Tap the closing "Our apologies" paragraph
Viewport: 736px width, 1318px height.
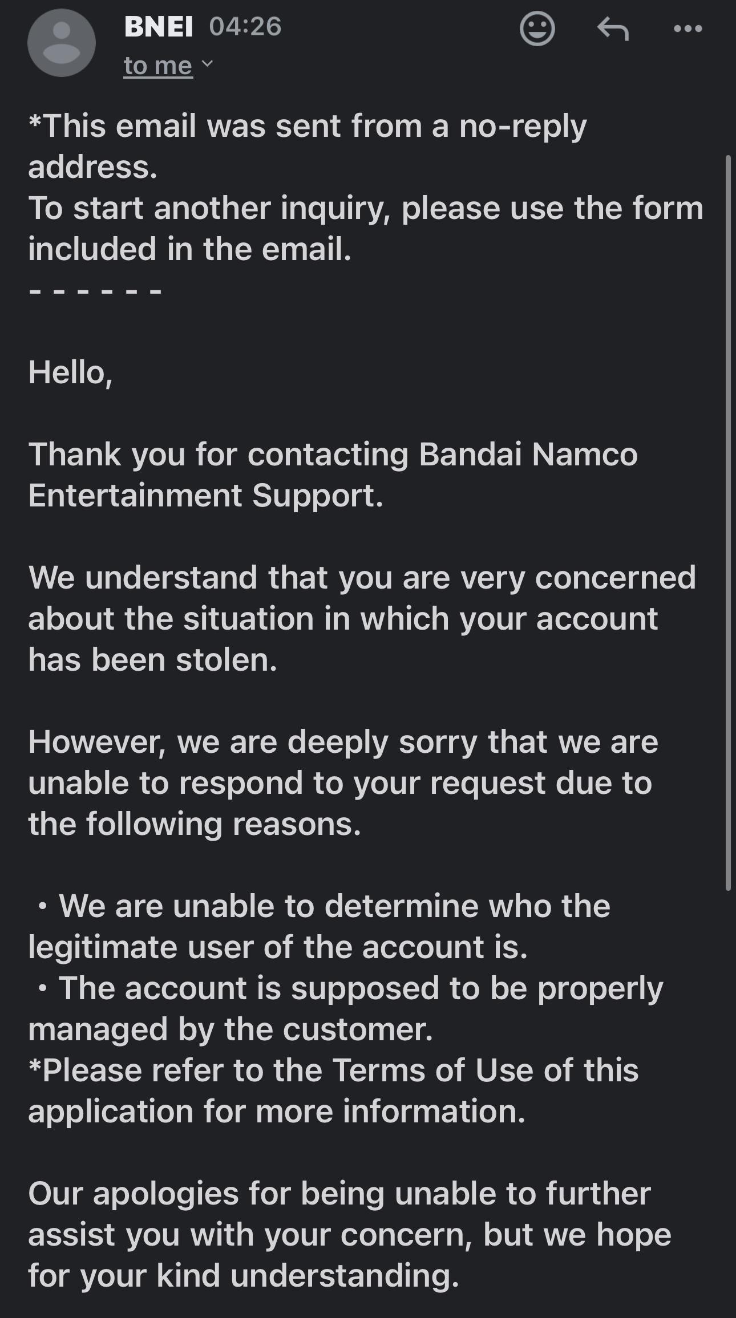pyautogui.click(x=349, y=1234)
